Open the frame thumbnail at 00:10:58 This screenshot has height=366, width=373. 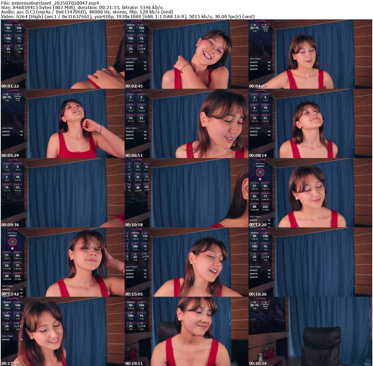click(x=186, y=193)
